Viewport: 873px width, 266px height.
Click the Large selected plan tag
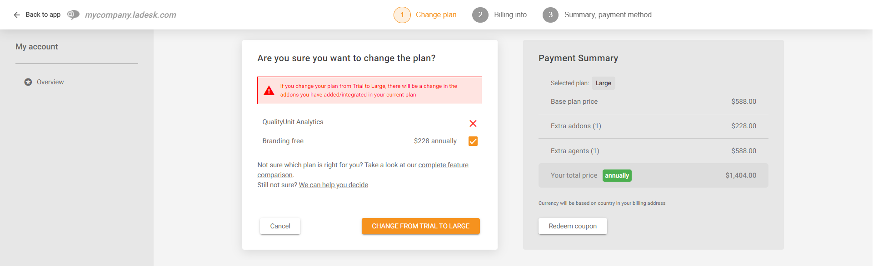[x=603, y=83]
